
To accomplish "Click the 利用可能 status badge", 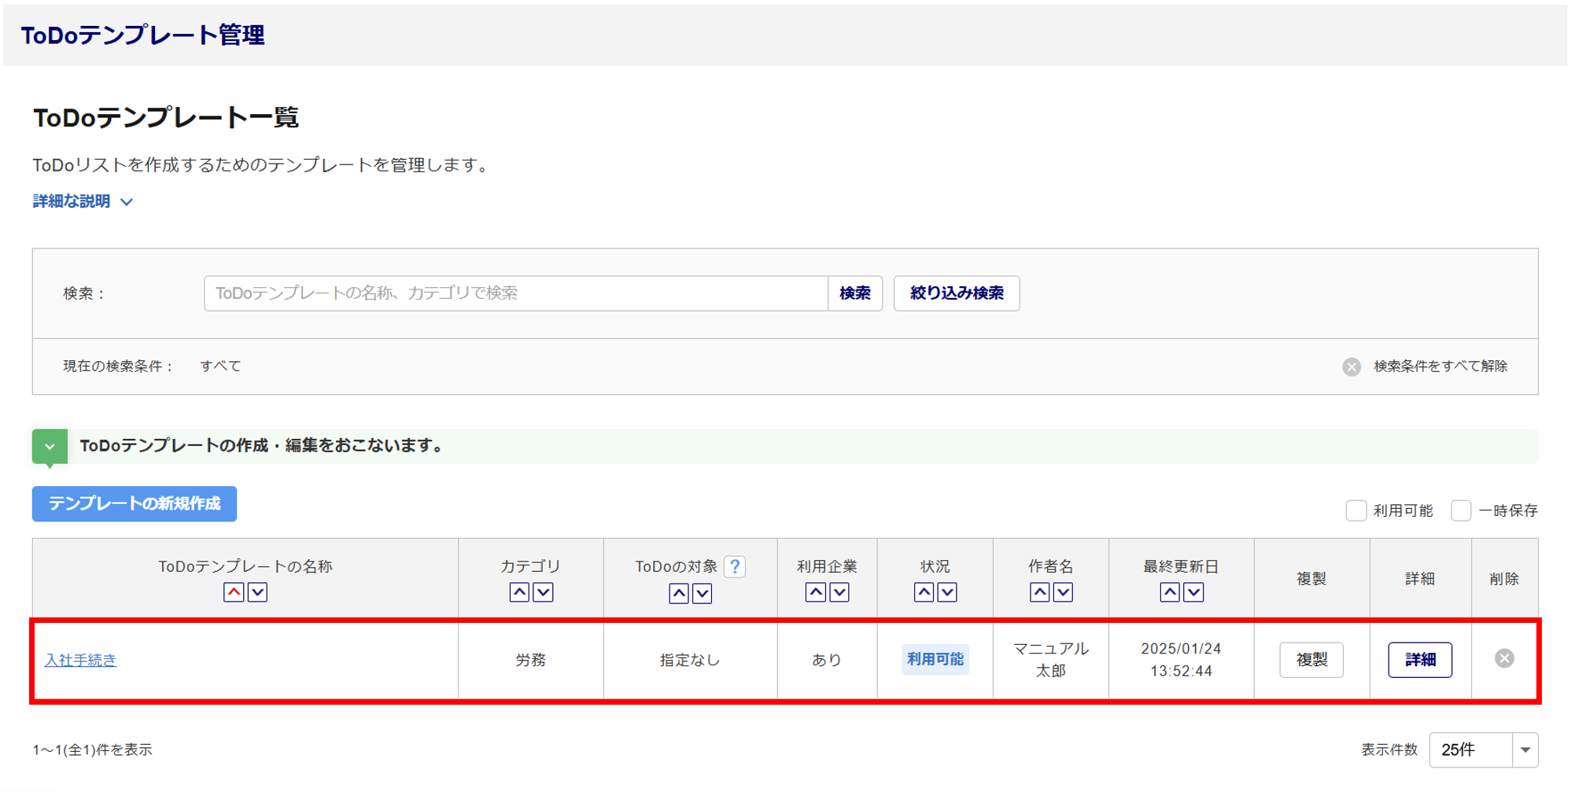I will 935,659.
